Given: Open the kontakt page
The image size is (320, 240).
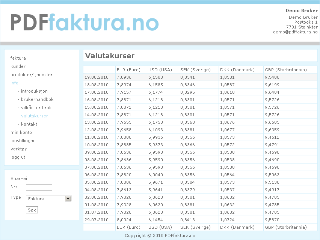Looking at the screenshot, I should (29, 124).
